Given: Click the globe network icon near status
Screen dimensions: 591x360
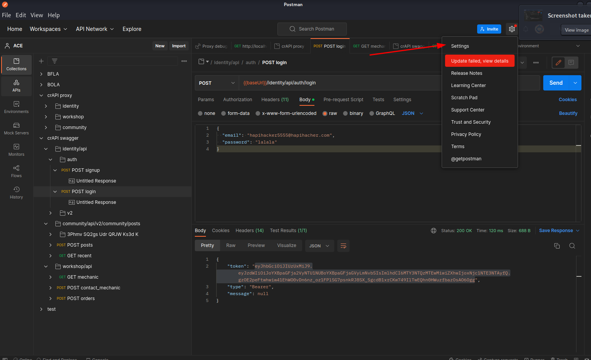Looking at the screenshot, I should pos(434,231).
